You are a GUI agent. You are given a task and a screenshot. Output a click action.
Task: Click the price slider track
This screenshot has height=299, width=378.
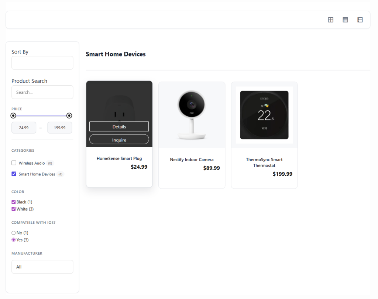coord(41,116)
